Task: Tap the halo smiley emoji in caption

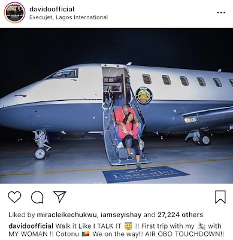Action: 128,226
